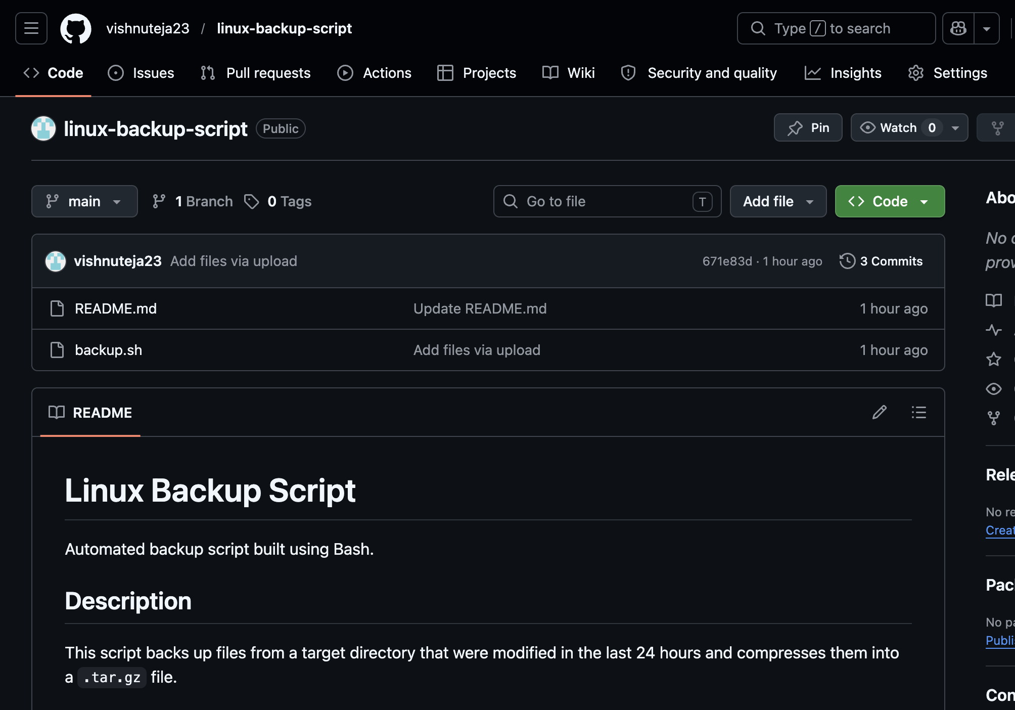Open the green Code dropdown
1015x710 pixels.
[890, 201]
